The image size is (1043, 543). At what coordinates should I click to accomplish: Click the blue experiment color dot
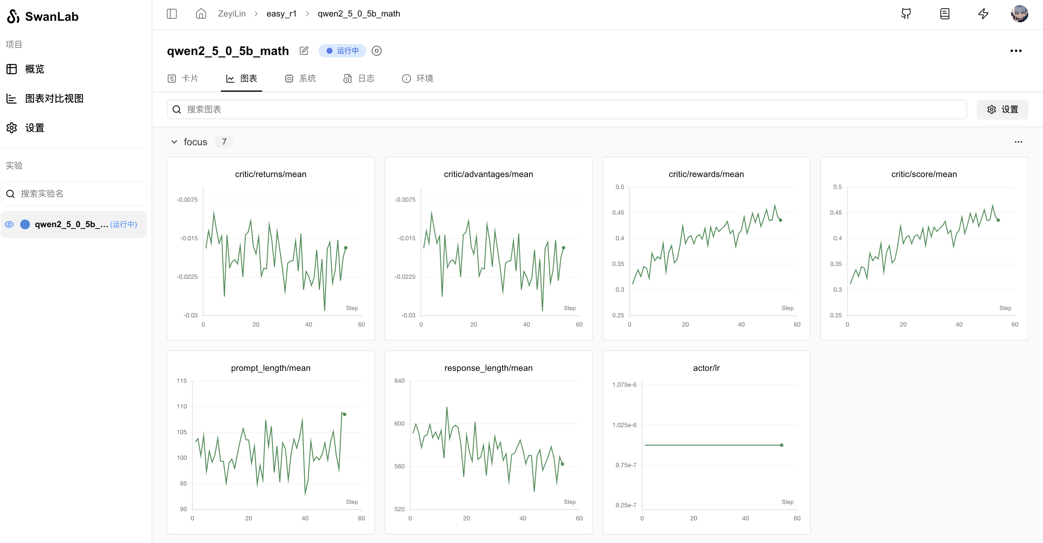[x=25, y=224]
